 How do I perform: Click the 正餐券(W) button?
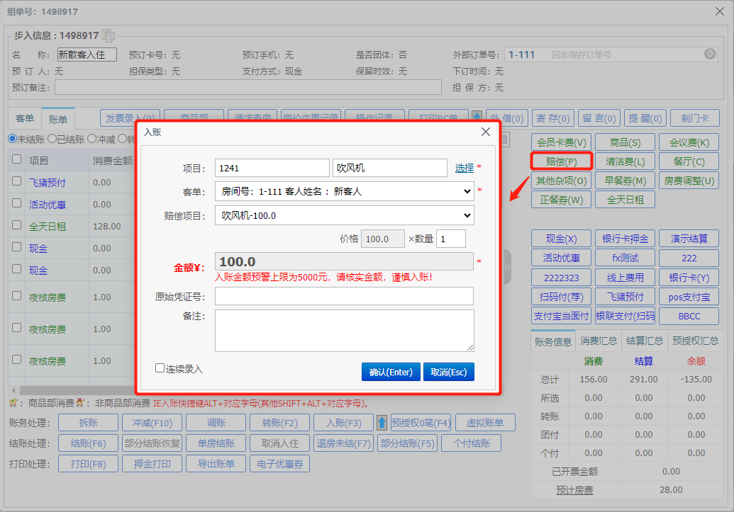[x=561, y=200]
